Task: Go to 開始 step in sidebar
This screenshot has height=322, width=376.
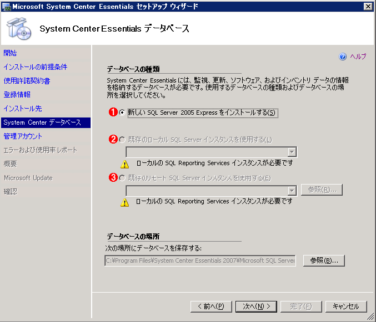Action: pyautogui.click(x=10, y=53)
